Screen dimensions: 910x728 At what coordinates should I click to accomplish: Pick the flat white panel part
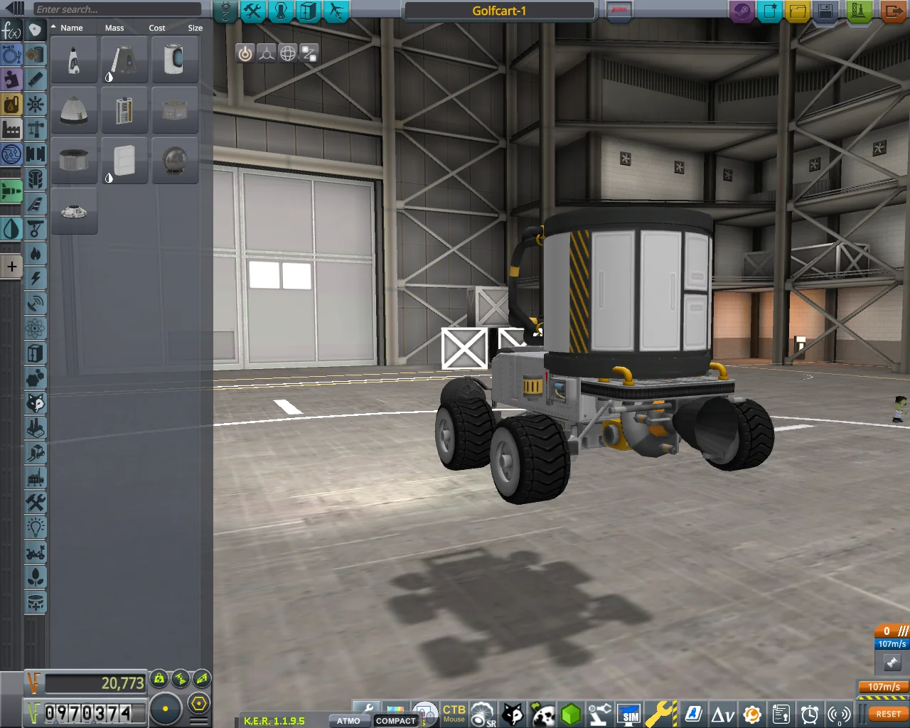(x=124, y=161)
